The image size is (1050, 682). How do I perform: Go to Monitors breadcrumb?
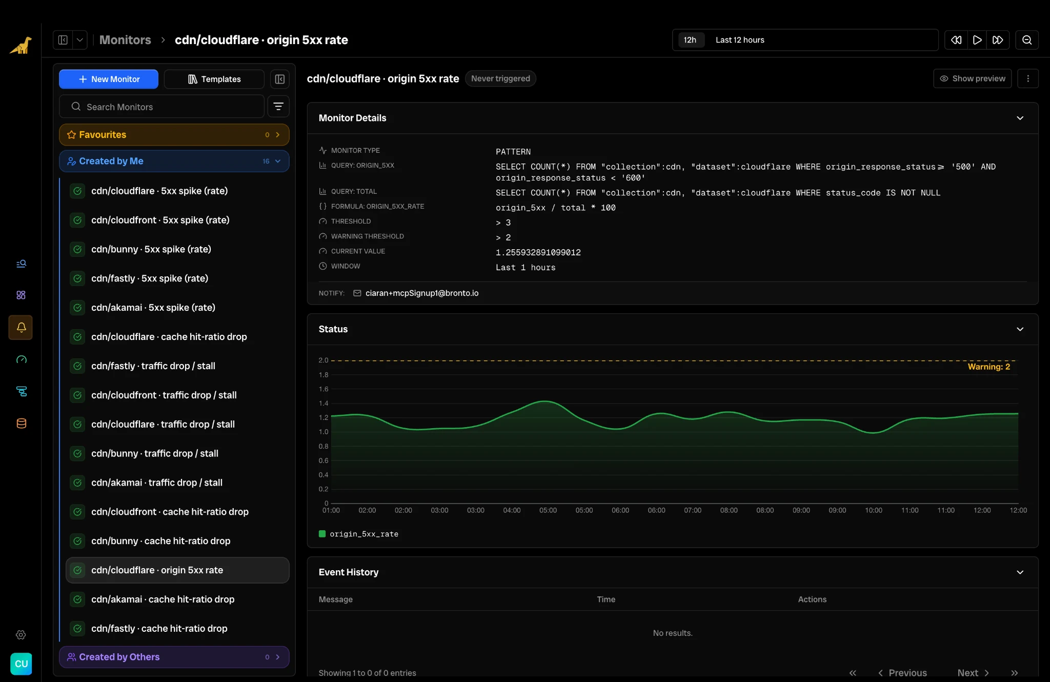125,40
